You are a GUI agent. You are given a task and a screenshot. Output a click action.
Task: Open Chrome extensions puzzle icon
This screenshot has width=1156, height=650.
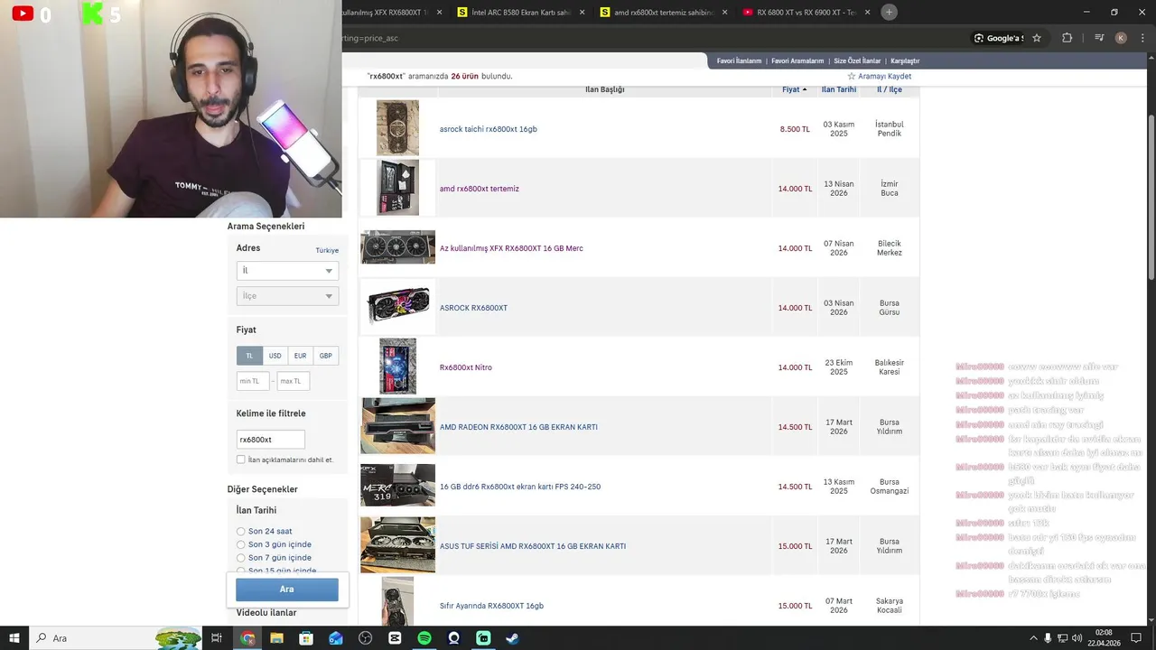1067,38
